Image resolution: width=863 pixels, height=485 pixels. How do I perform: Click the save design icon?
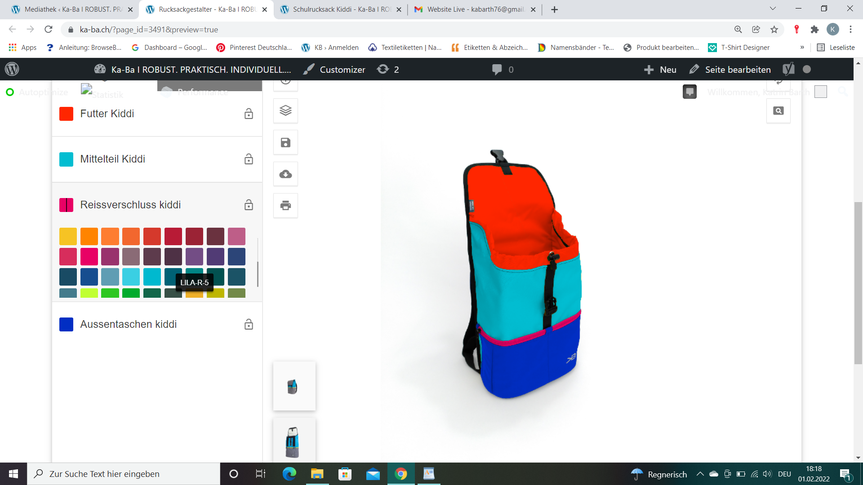point(285,142)
